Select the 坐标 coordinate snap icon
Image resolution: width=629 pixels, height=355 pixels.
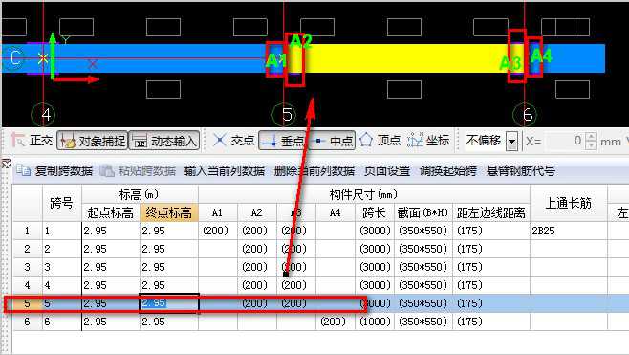click(x=415, y=141)
